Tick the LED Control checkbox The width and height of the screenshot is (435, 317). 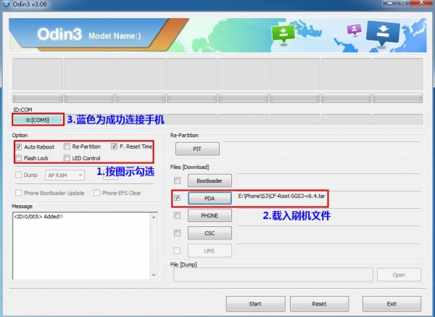click(x=67, y=158)
